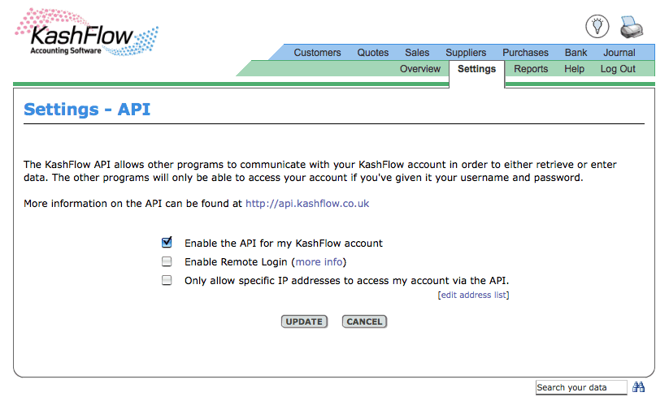The image size is (669, 401).
Task: Open the Customers tab
Action: [317, 53]
